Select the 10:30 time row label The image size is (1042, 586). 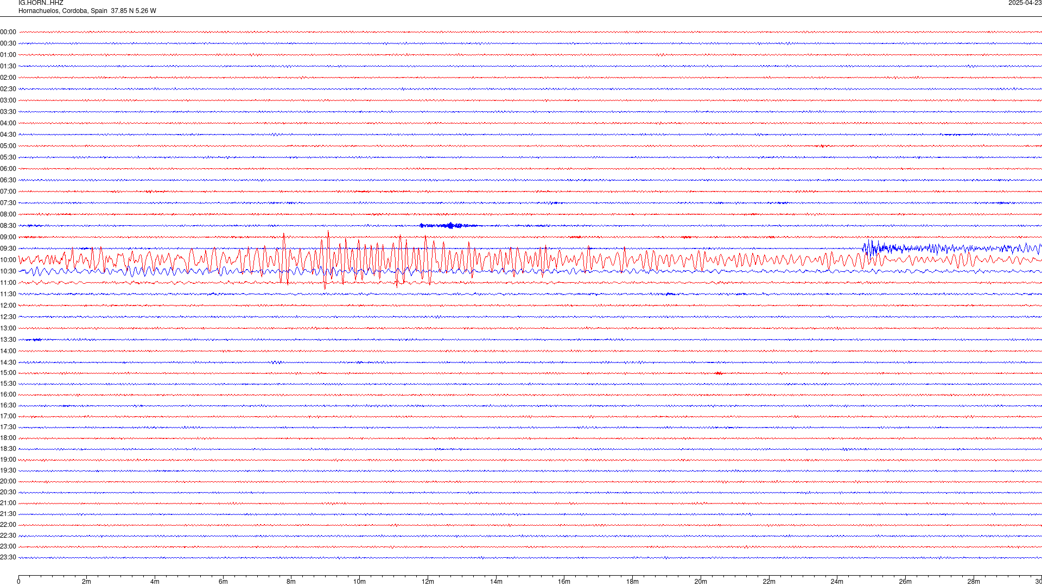(x=8, y=271)
